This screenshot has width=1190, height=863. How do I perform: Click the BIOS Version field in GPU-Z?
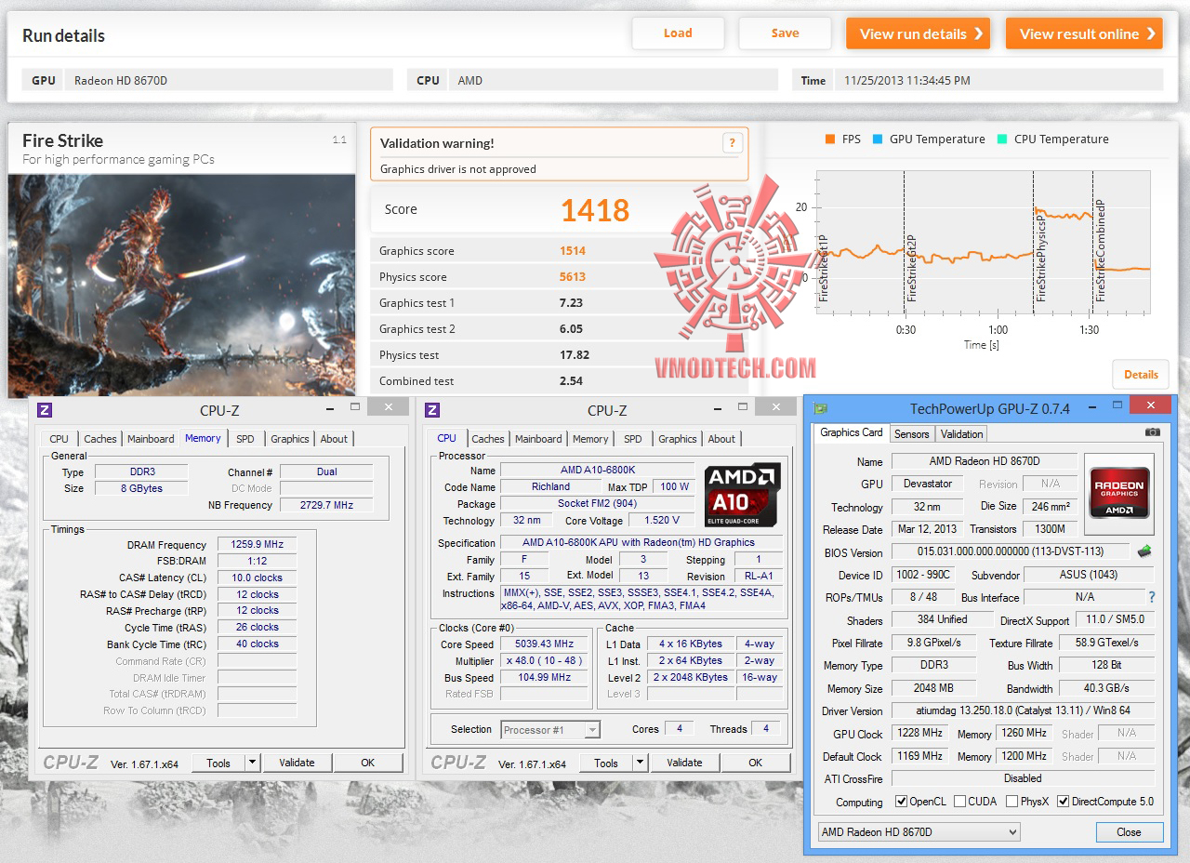(x=1011, y=551)
